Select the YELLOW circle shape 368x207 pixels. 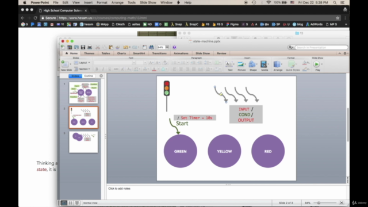click(x=224, y=151)
